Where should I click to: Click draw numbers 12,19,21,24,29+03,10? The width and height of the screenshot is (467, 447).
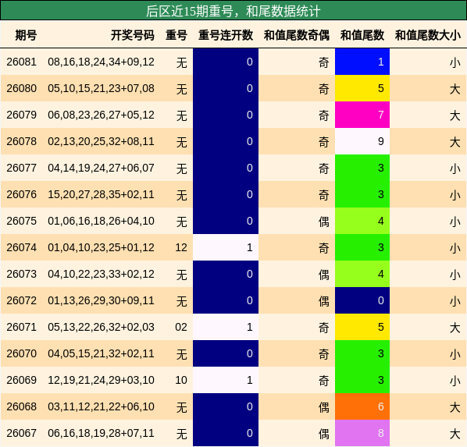click(101, 380)
